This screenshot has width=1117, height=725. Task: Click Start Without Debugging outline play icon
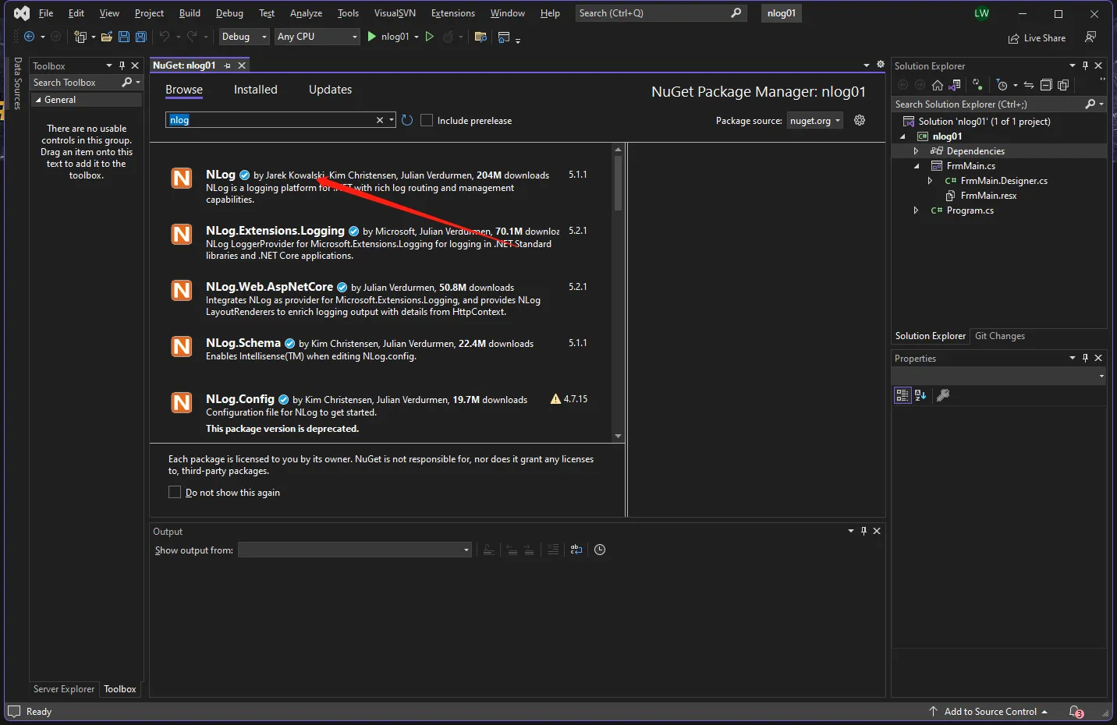click(429, 37)
